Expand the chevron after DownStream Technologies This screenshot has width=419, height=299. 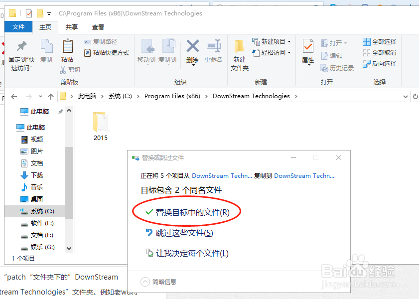click(296, 97)
